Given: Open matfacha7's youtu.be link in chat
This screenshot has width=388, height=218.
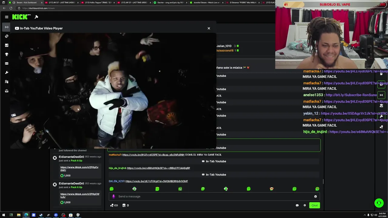Looking at the screenshot, I should [x=153, y=155].
